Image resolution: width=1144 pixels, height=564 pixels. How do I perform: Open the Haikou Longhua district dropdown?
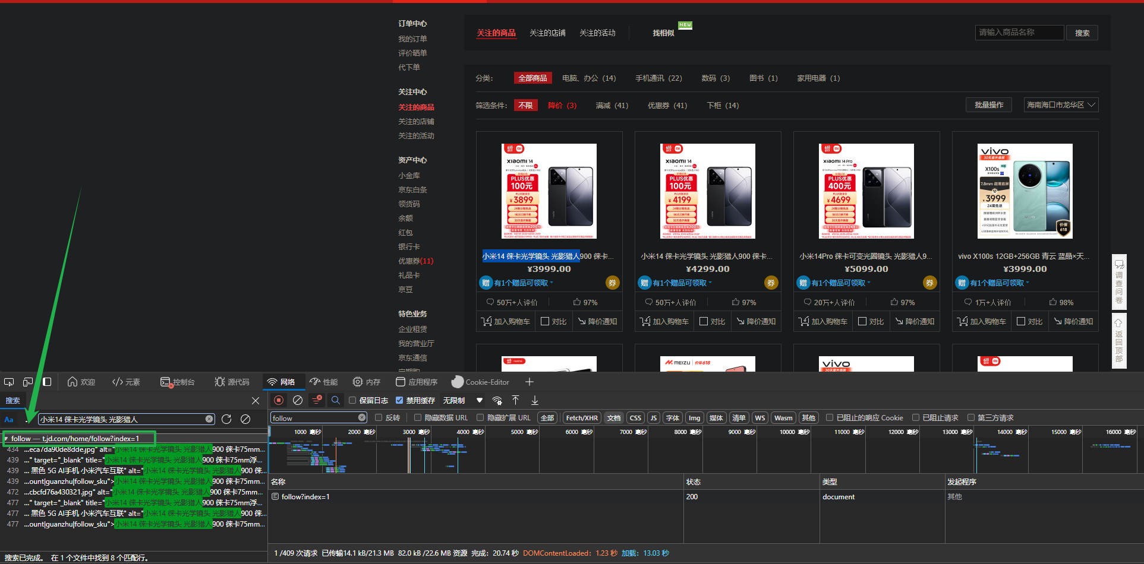pyautogui.click(x=1061, y=104)
